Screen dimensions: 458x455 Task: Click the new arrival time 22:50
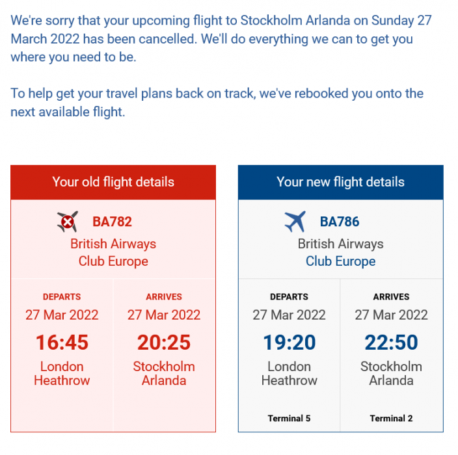point(391,342)
